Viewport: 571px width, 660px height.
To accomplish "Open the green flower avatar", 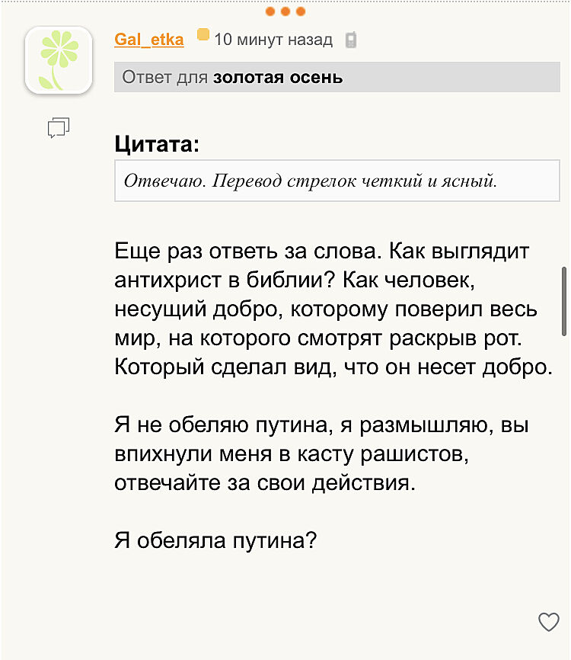I will (59, 60).
